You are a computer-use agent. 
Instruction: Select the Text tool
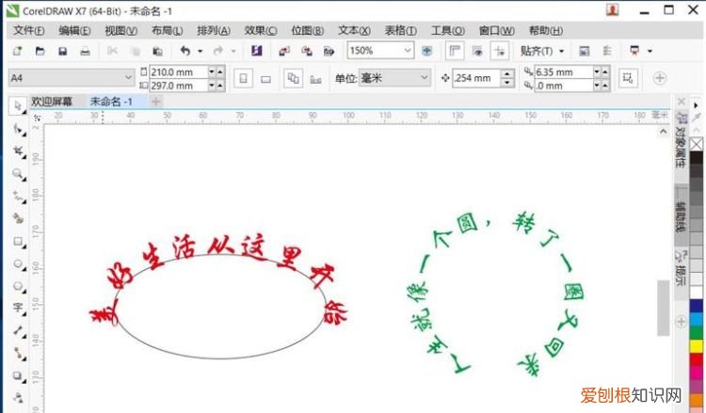(x=19, y=309)
